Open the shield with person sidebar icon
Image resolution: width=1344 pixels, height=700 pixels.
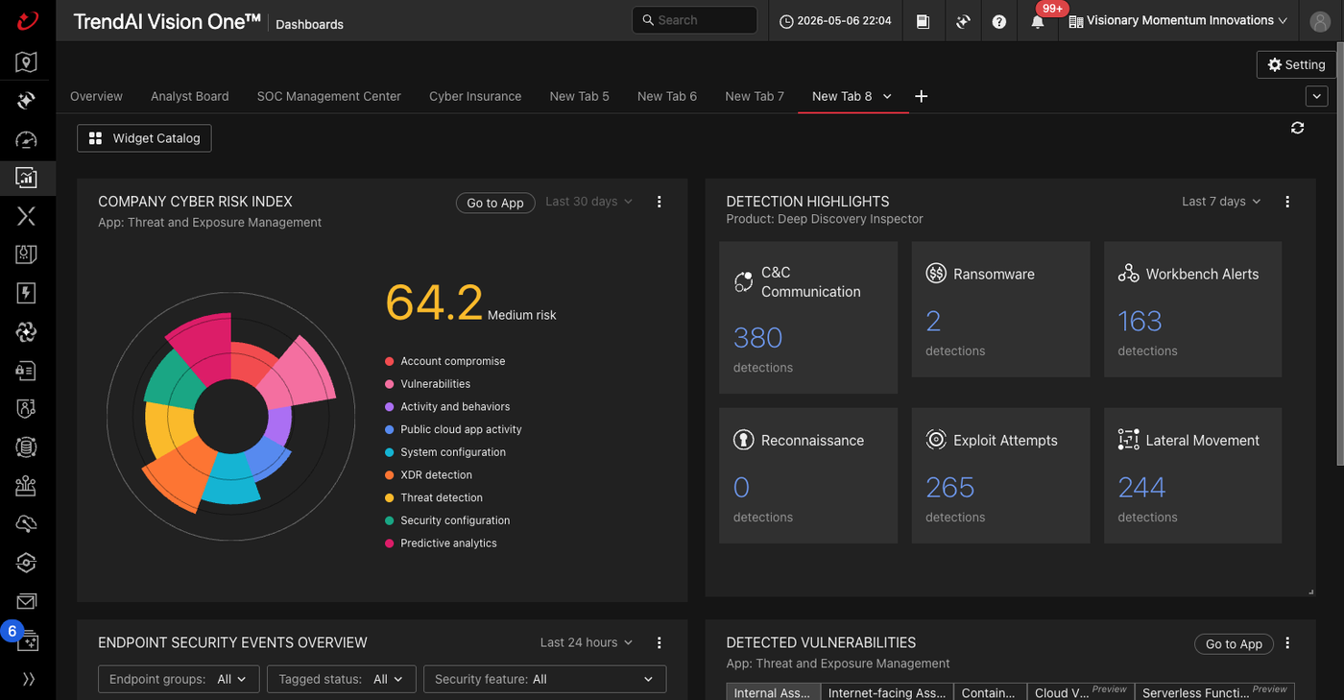click(x=27, y=408)
